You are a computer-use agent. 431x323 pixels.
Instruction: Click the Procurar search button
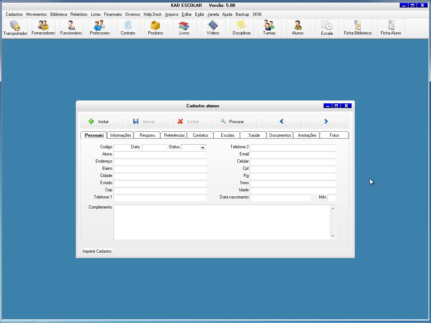tap(237, 121)
